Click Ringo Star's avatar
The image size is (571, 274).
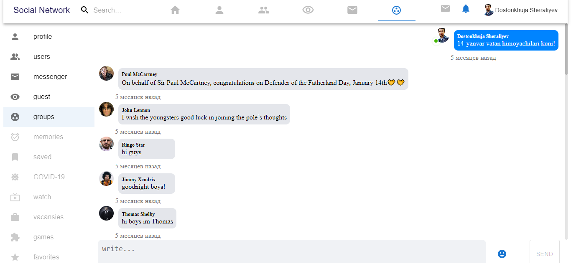click(x=107, y=144)
